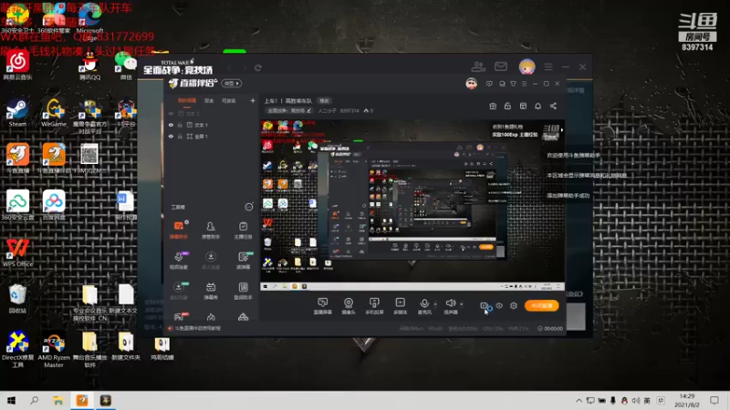730x410 pixels.
Task: Open the 回收站 recycle bin
Action: tap(17, 299)
